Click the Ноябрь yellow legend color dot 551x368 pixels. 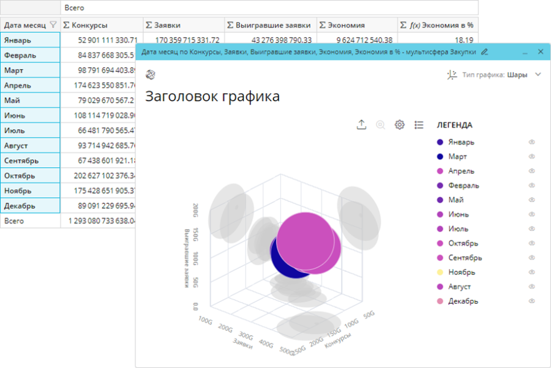tap(441, 272)
